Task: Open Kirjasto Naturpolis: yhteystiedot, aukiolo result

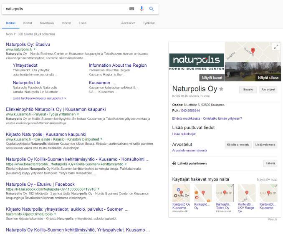Action: coord(67,209)
